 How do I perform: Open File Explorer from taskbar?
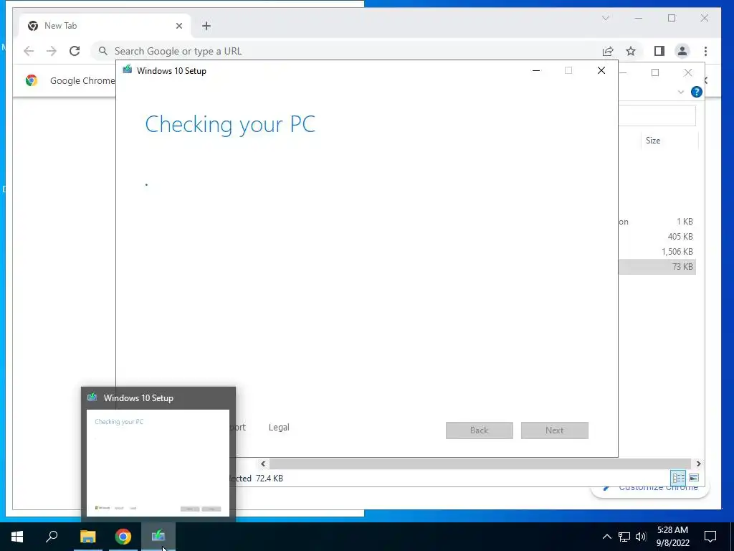point(87,537)
